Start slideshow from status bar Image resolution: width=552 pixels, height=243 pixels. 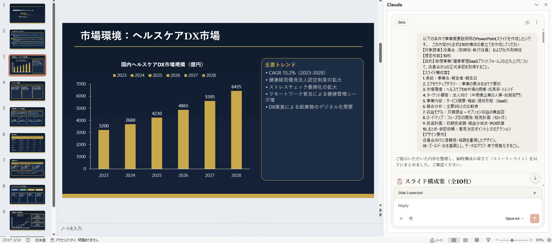(488, 240)
